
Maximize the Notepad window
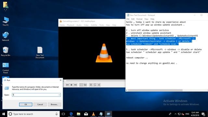point(201,15)
